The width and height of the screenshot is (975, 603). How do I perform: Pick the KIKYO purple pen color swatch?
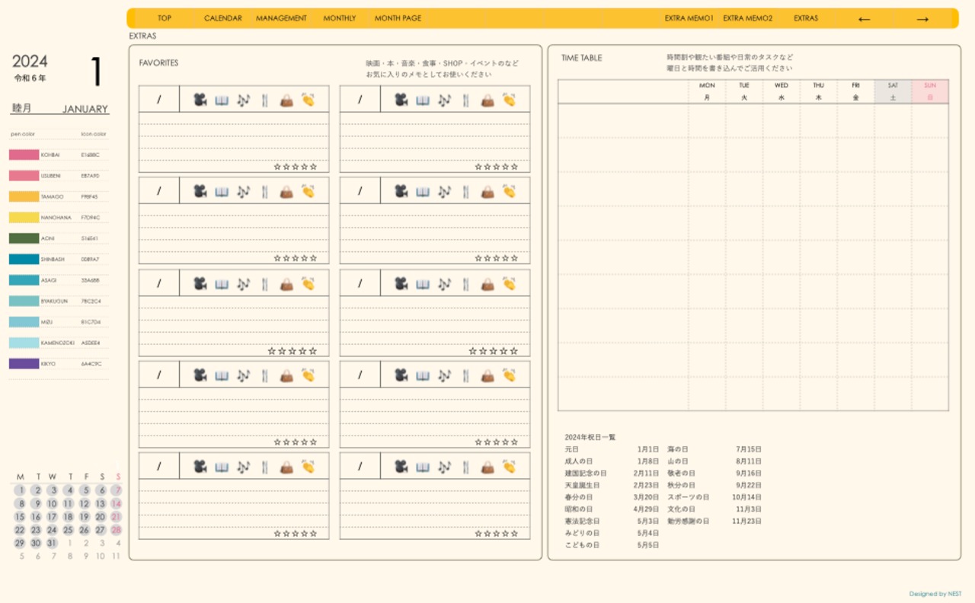click(24, 364)
